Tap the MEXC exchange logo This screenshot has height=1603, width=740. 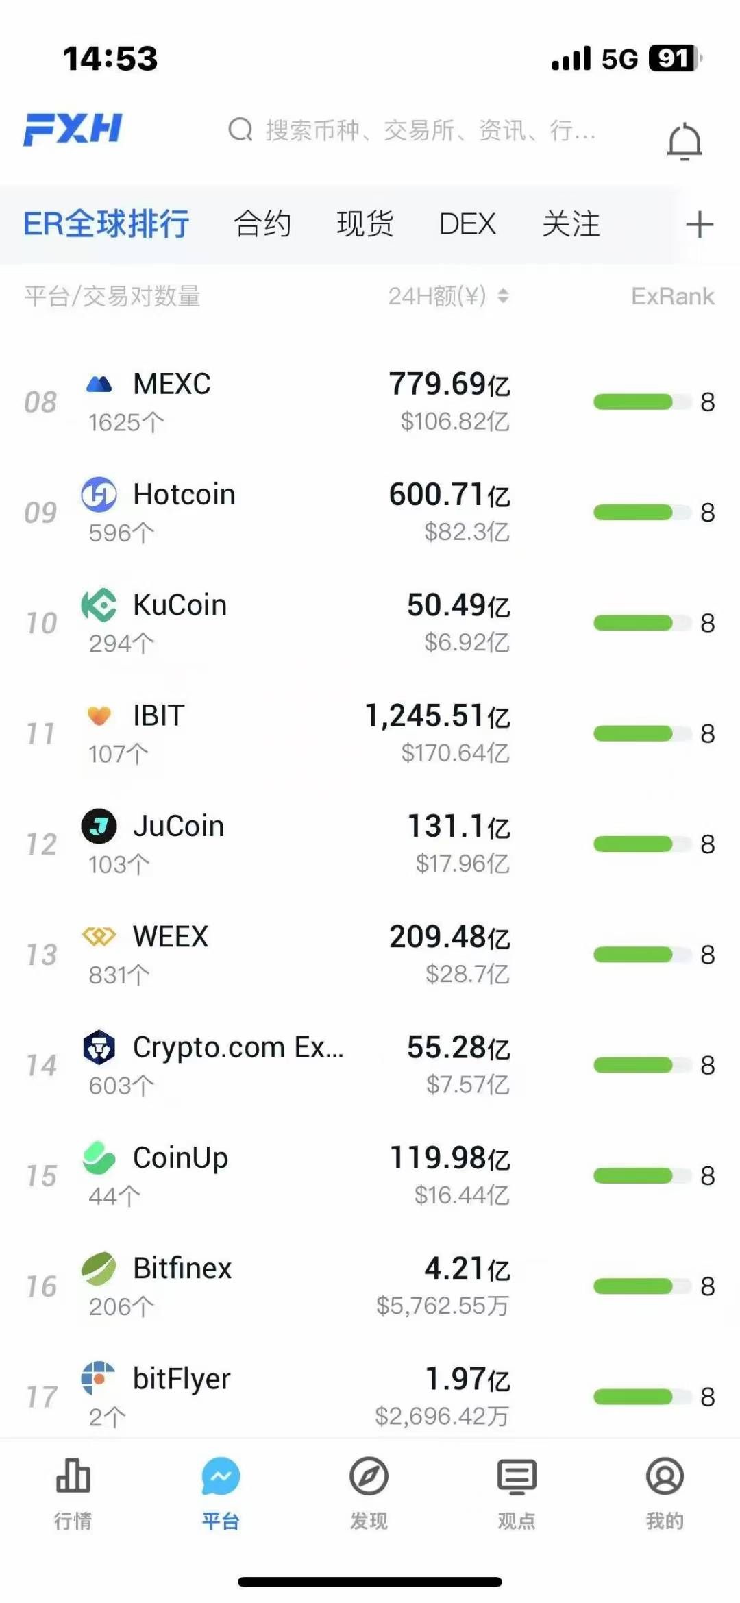tap(99, 384)
